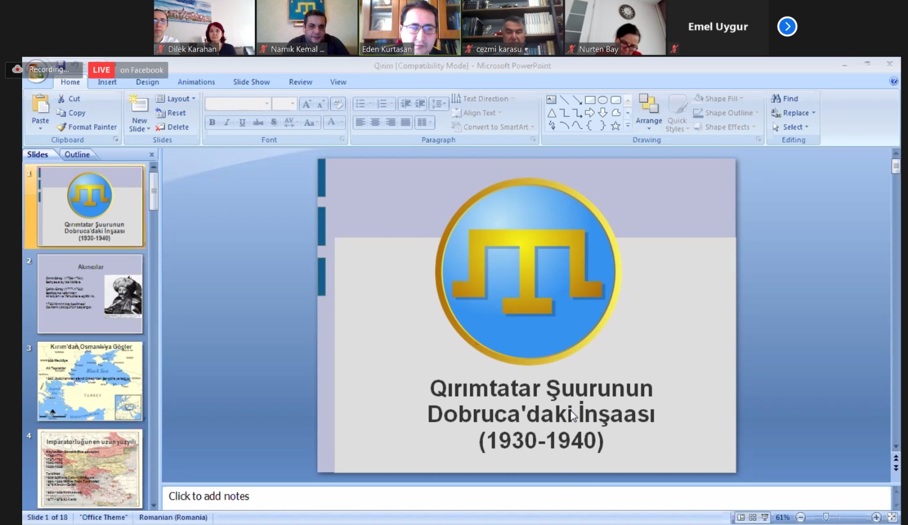Open Convert to SmartArt menu
908x525 pixels.
coord(493,127)
